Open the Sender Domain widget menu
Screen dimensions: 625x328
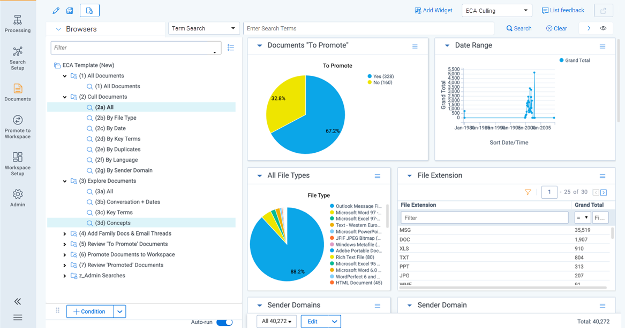pyautogui.click(x=603, y=306)
